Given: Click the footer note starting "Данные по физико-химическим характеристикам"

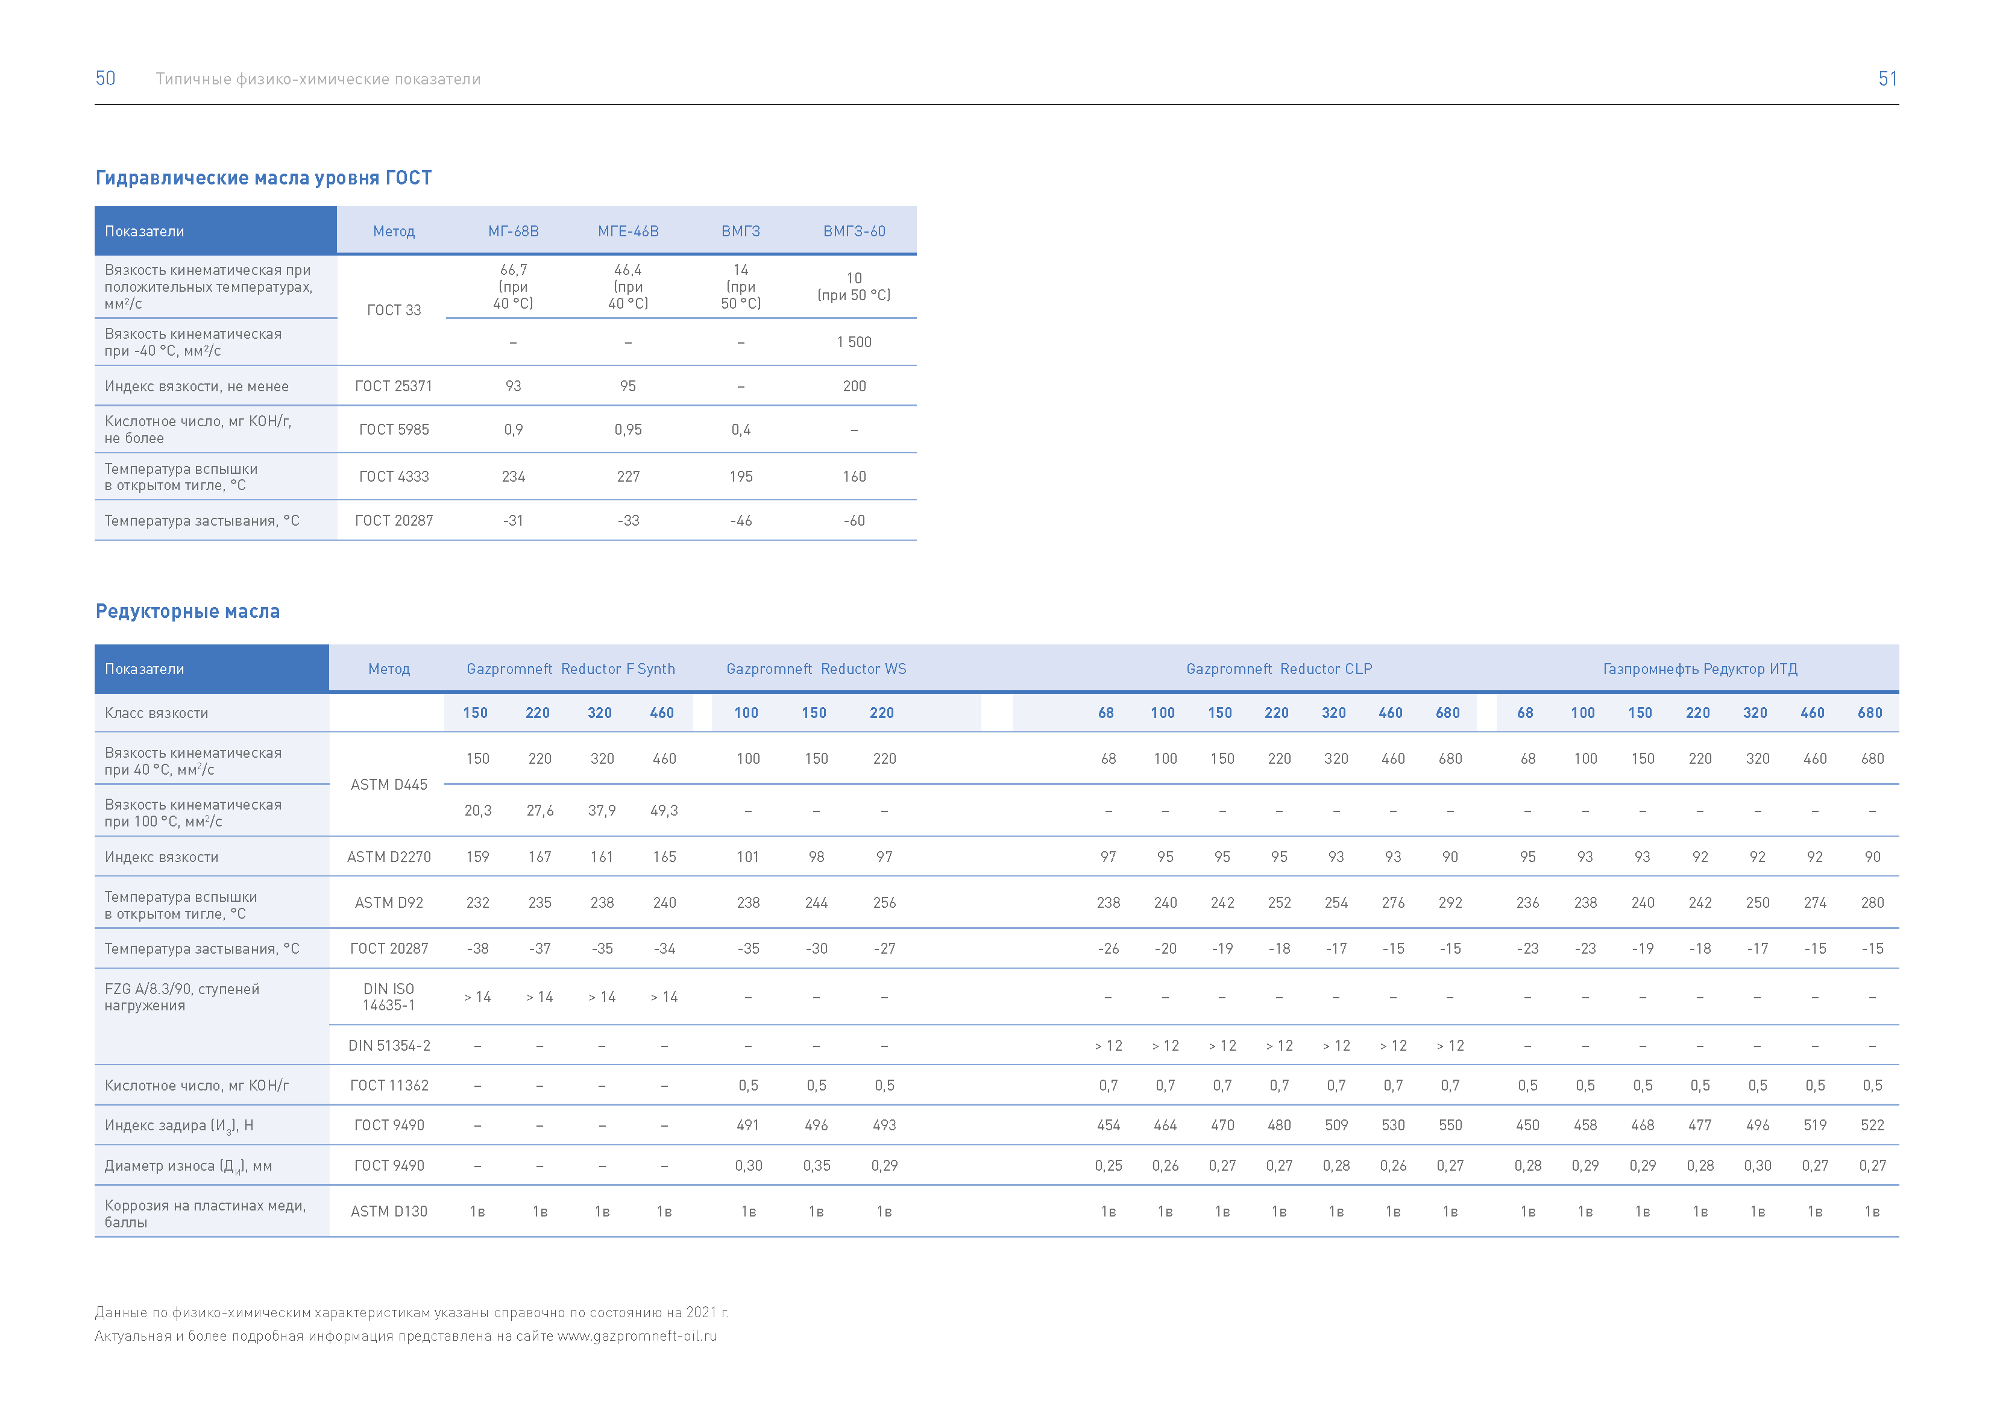Looking at the screenshot, I should click(412, 1313).
